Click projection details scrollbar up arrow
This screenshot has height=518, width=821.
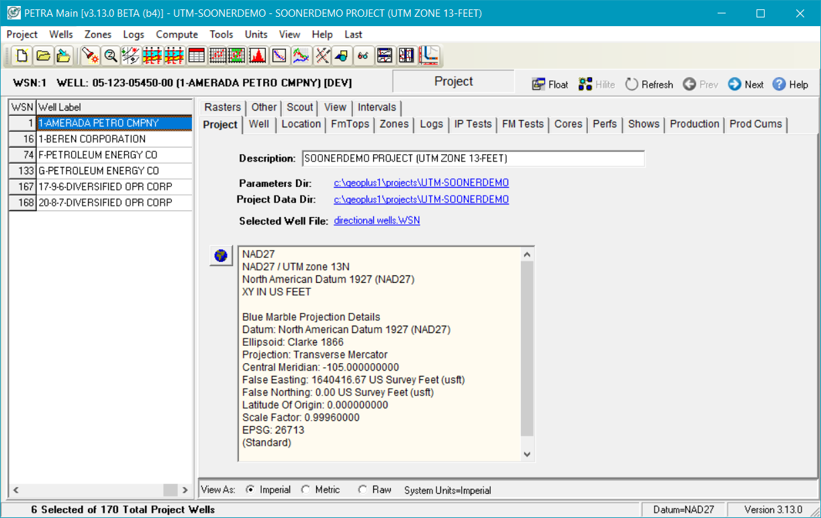pyautogui.click(x=527, y=255)
